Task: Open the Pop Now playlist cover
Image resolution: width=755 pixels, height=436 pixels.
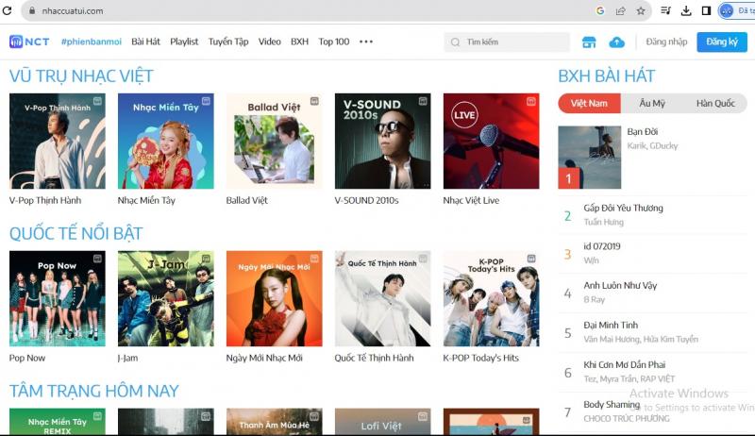Action: 58,298
